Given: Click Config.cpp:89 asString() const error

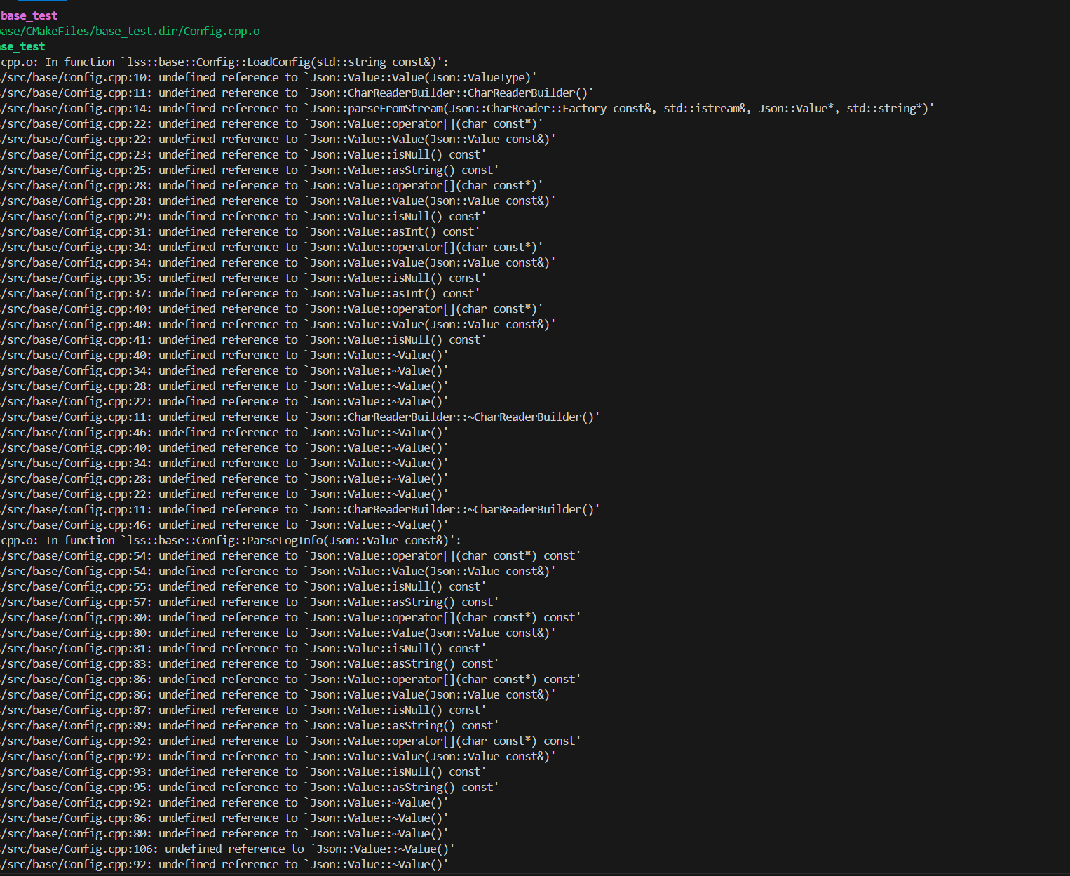Looking at the screenshot, I should tap(250, 725).
